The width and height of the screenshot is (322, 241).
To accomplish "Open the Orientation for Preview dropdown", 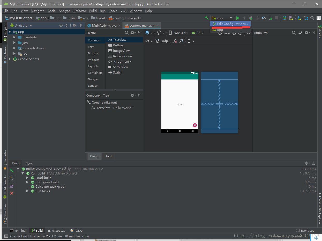I will [x=160, y=33].
